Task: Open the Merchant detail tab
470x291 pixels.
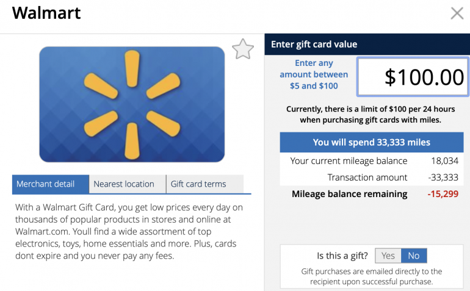Action: (x=46, y=184)
